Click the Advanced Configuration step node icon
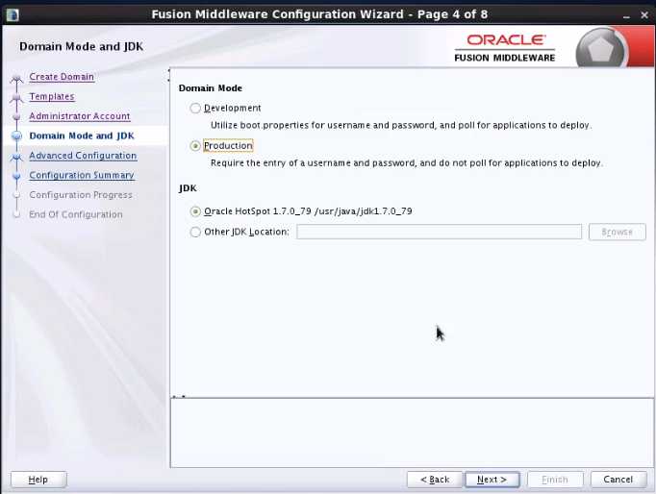Image resolution: width=656 pixels, height=494 pixels. 16,157
